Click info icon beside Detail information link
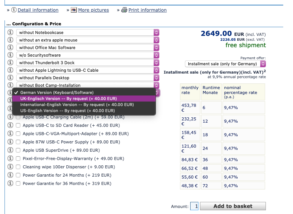Screen dimensions: 293x214 (14, 10)
